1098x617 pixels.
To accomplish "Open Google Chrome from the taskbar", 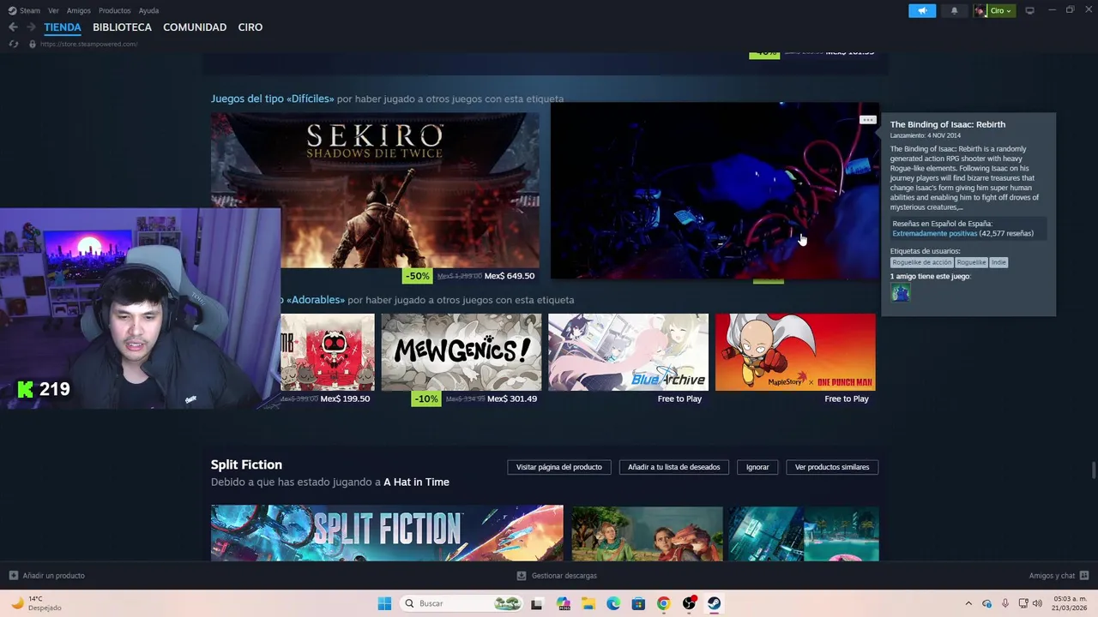I will [x=663, y=603].
